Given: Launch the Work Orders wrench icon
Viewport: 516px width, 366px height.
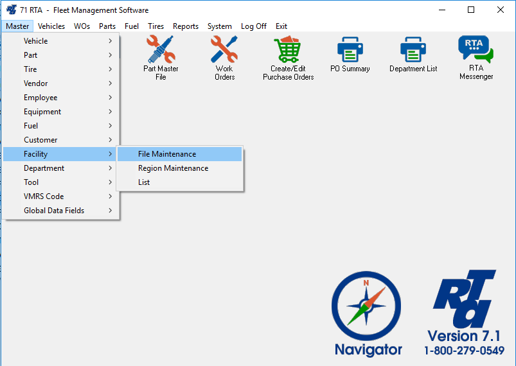Looking at the screenshot, I should (224, 50).
